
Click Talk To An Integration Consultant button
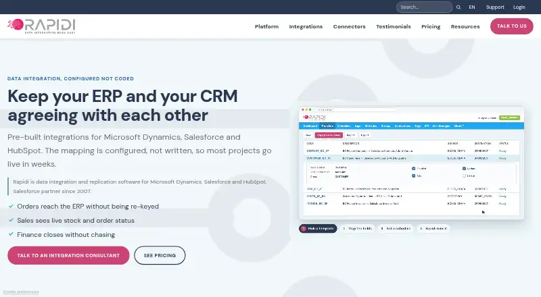(x=68, y=255)
